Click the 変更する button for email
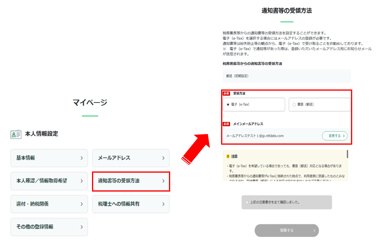Viewport: 383px width, 244px height. (335, 136)
